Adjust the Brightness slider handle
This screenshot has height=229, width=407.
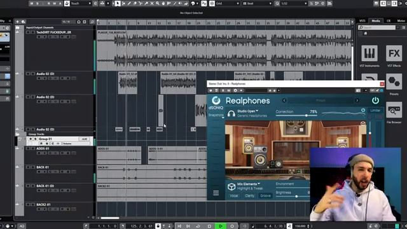(296, 197)
